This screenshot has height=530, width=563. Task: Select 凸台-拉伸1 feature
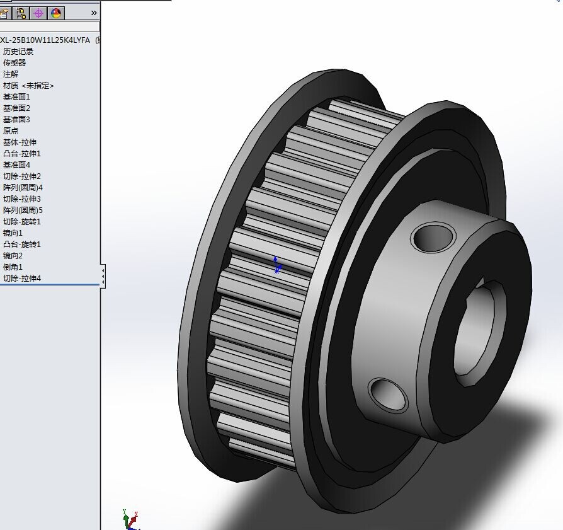(22, 154)
